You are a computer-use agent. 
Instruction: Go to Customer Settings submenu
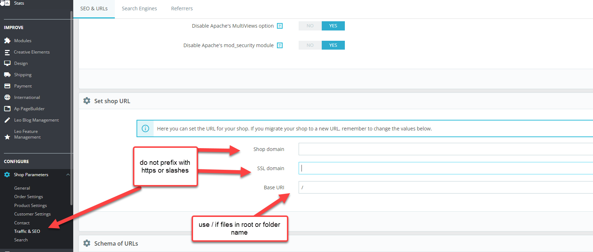pos(32,214)
